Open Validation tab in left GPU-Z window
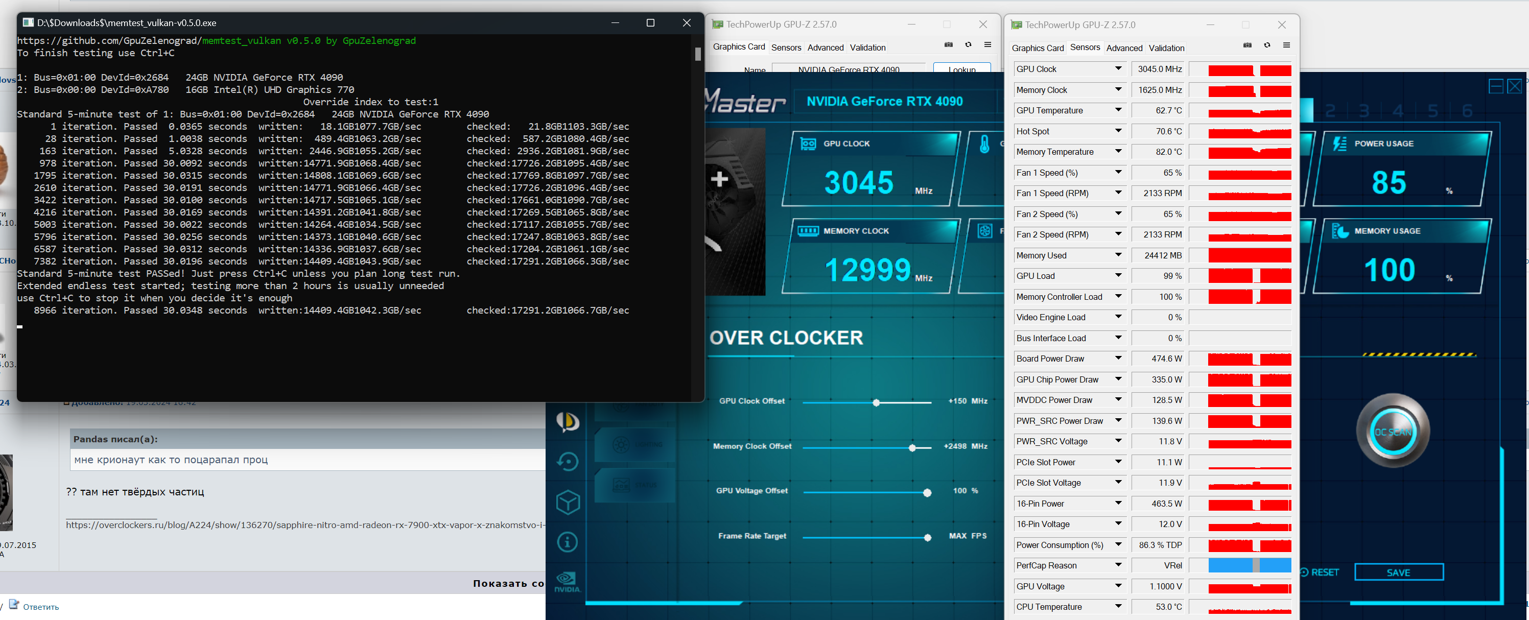1529x620 pixels. [867, 47]
